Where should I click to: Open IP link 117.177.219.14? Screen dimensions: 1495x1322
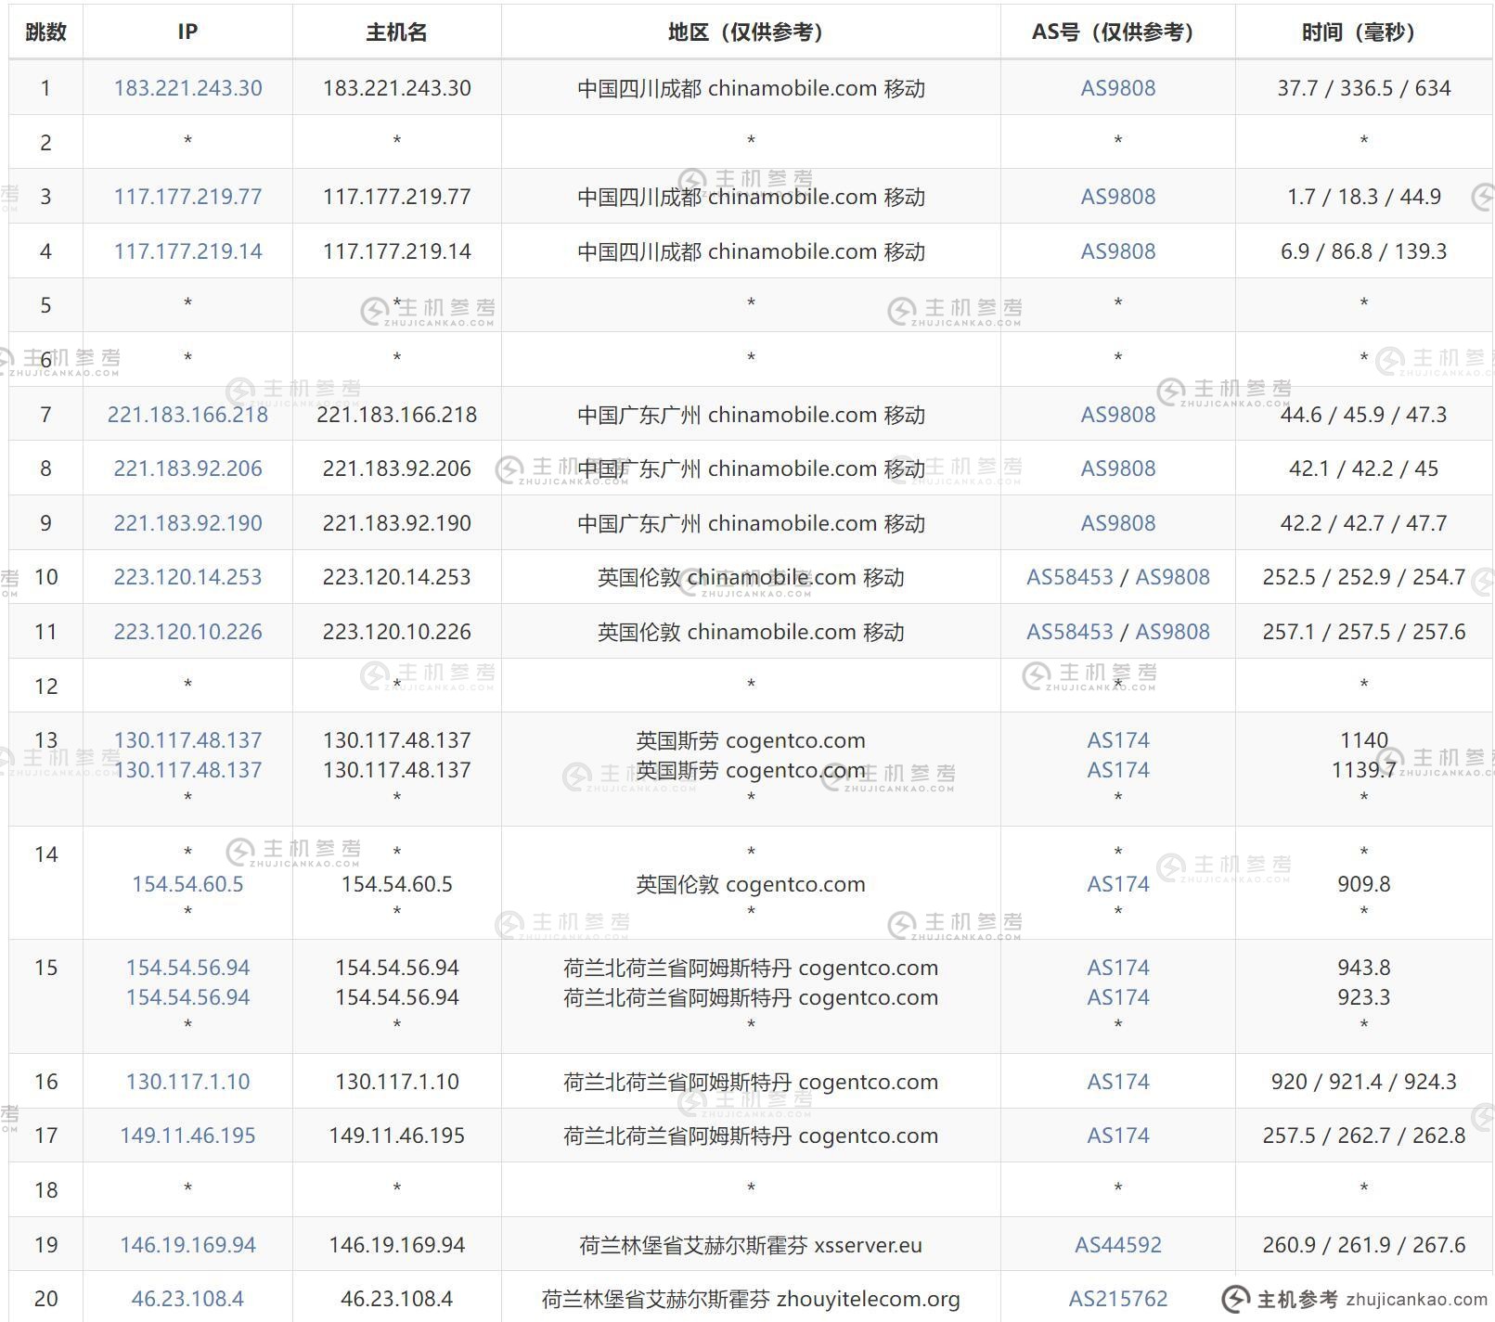pyautogui.click(x=187, y=251)
